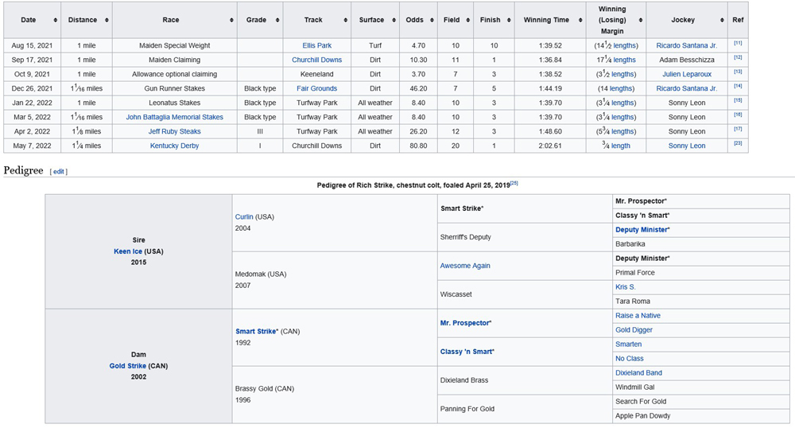
Task: Open the Dixieland Band link
Action: 638,373
